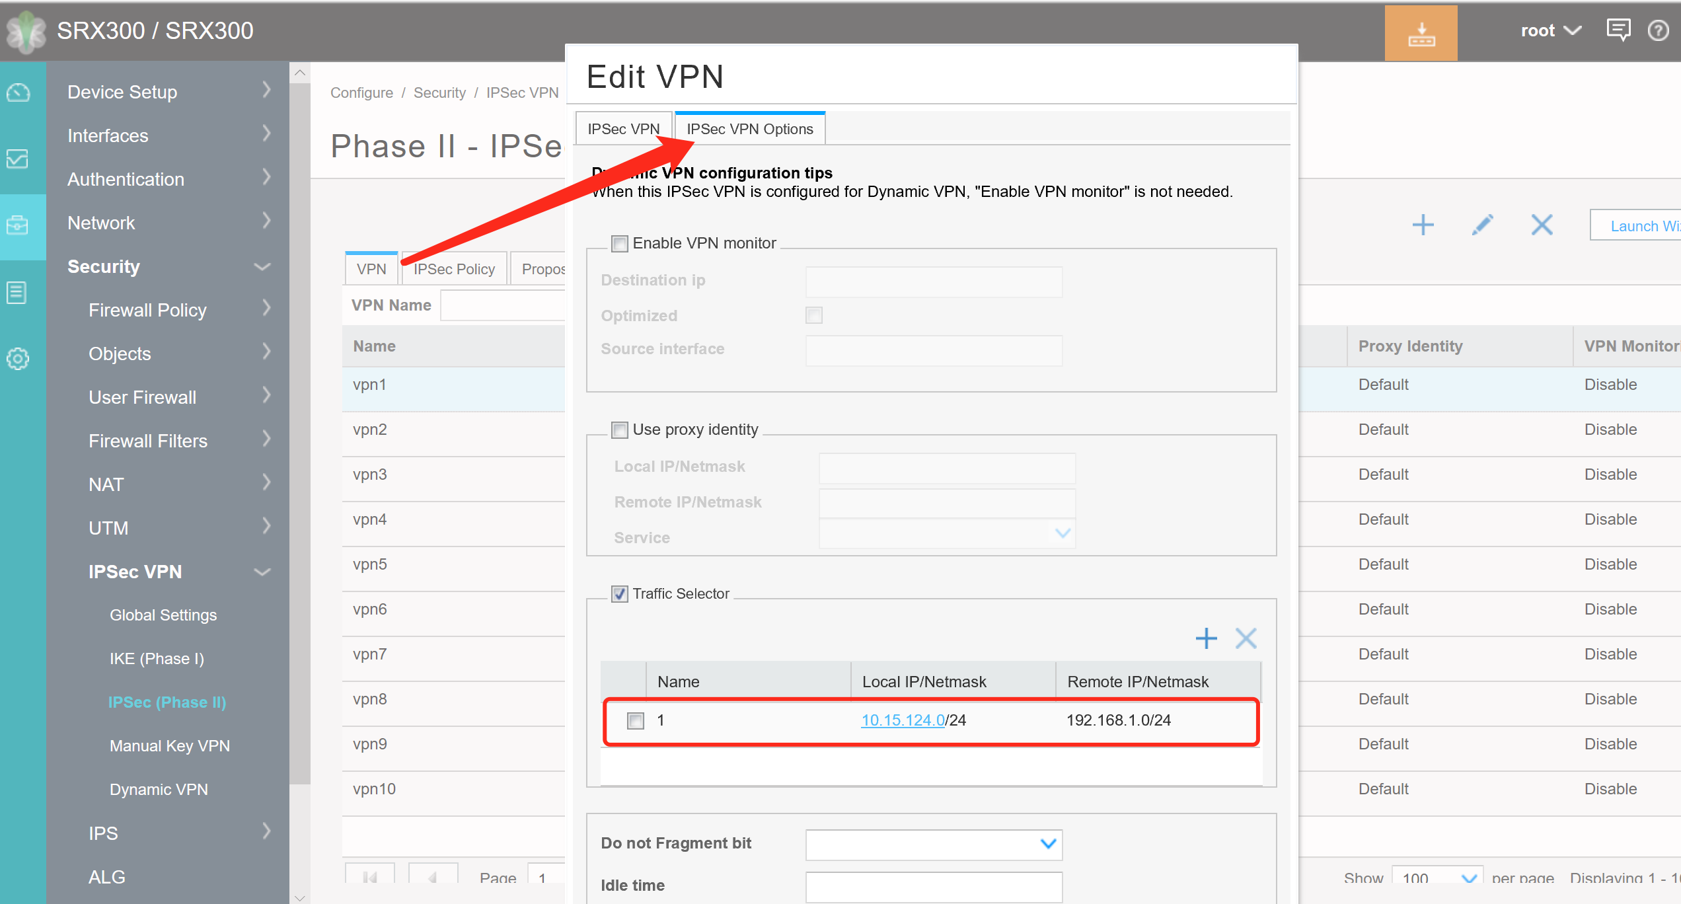Click the add VPN plus icon
This screenshot has width=1681, height=904.
[x=1423, y=225]
